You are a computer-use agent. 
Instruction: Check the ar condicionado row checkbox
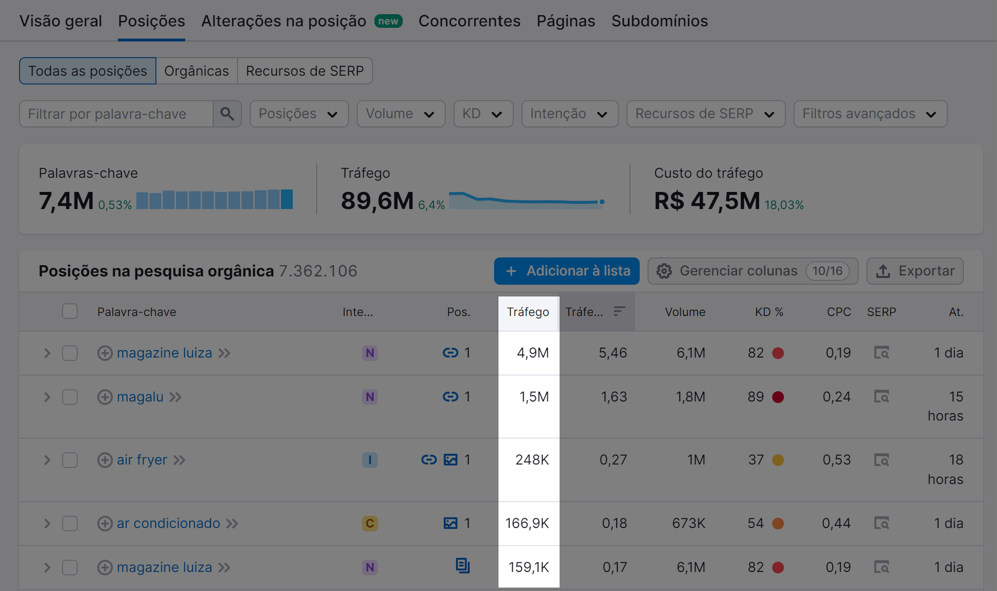(x=70, y=523)
